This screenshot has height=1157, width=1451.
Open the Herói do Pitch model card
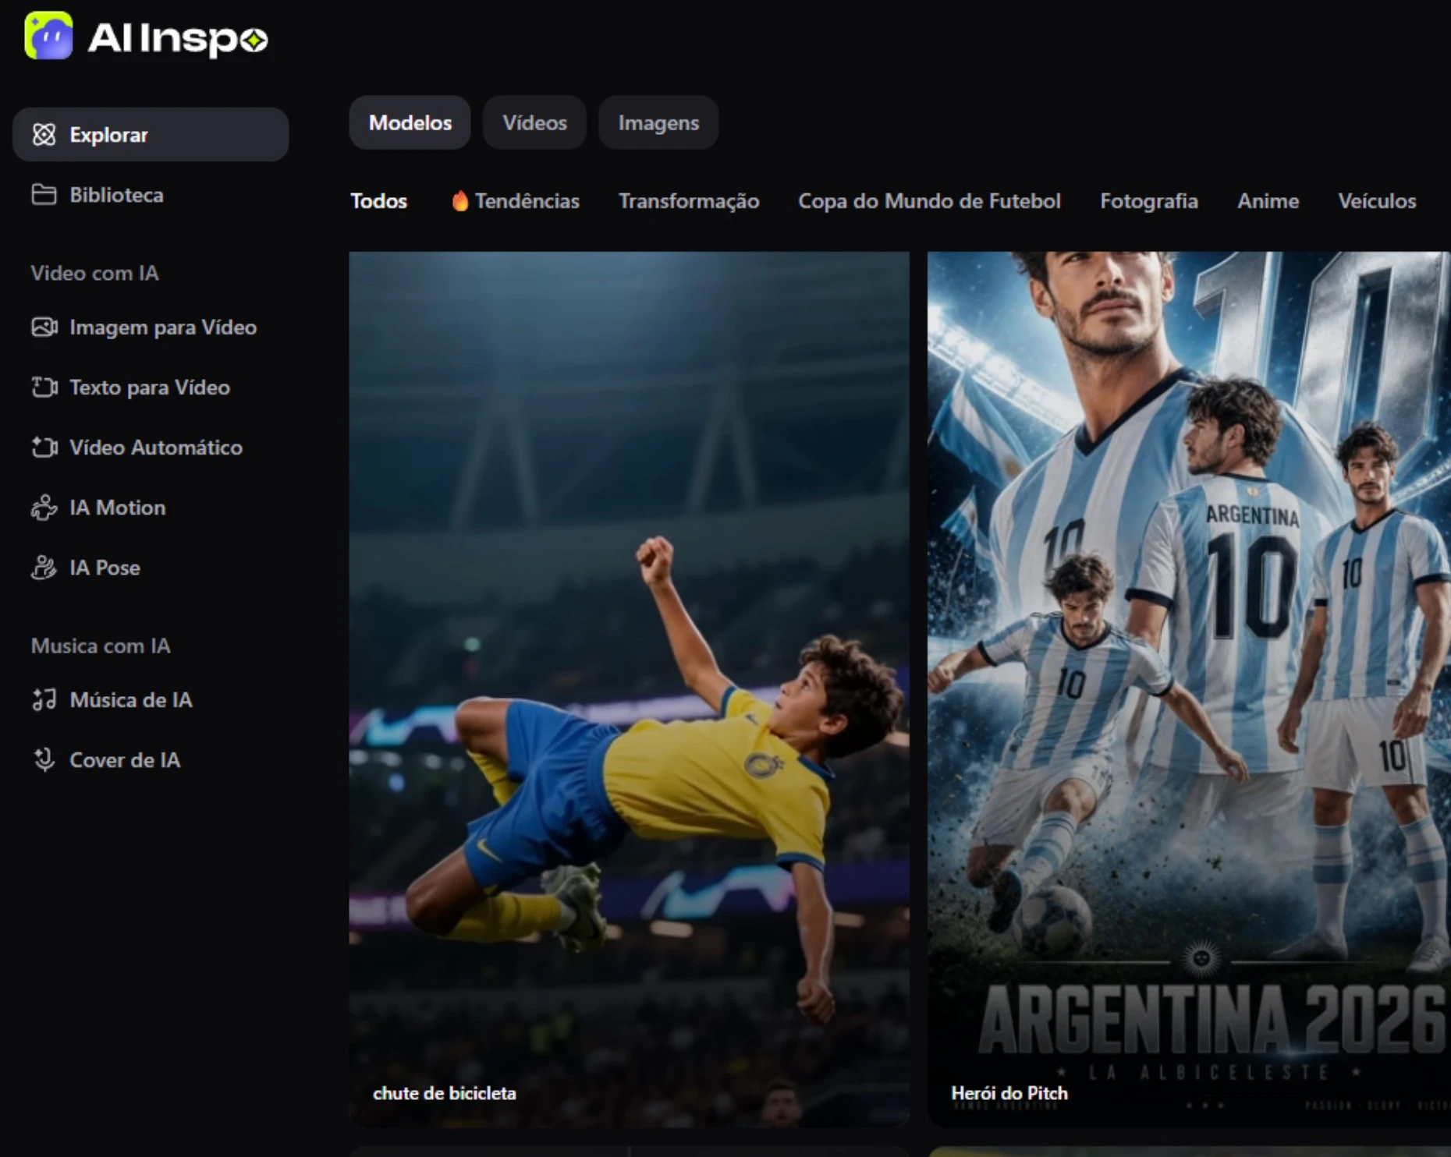click(1188, 688)
